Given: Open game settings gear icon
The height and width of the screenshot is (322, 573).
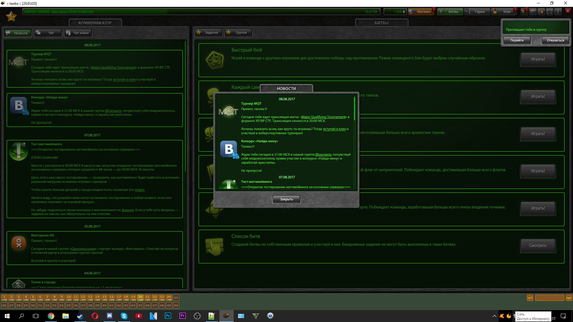Looking at the screenshot, I should click(533, 12).
